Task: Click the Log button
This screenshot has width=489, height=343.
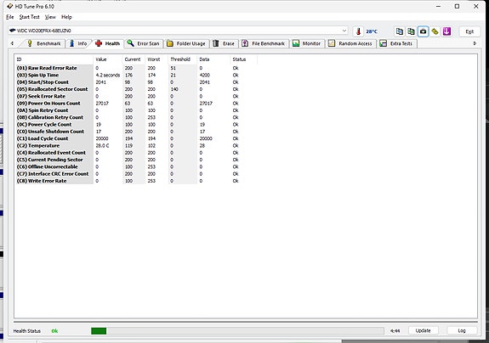Action: point(462,330)
